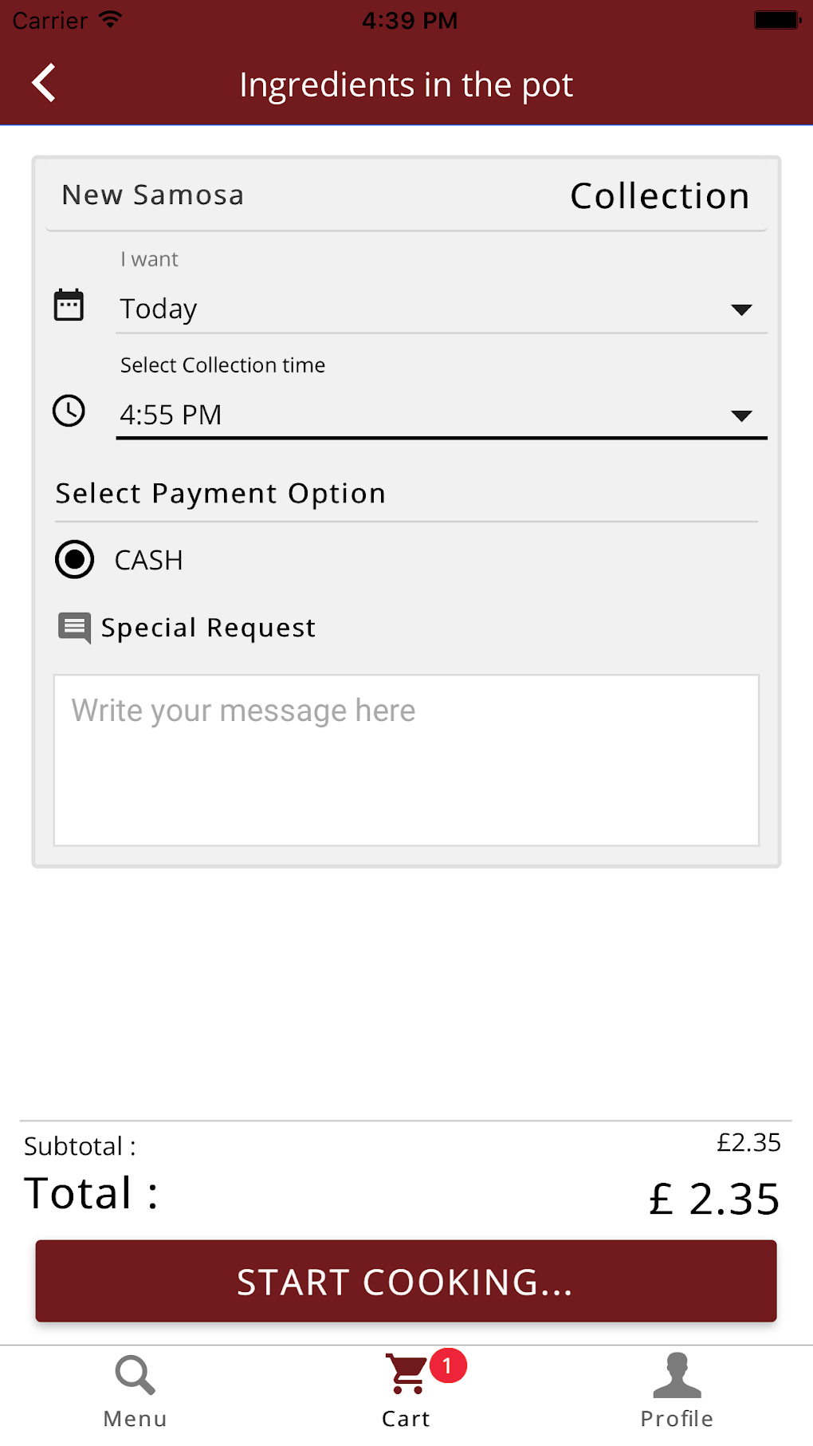Tap the clock icon
The image size is (813, 1446).
(69, 411)
